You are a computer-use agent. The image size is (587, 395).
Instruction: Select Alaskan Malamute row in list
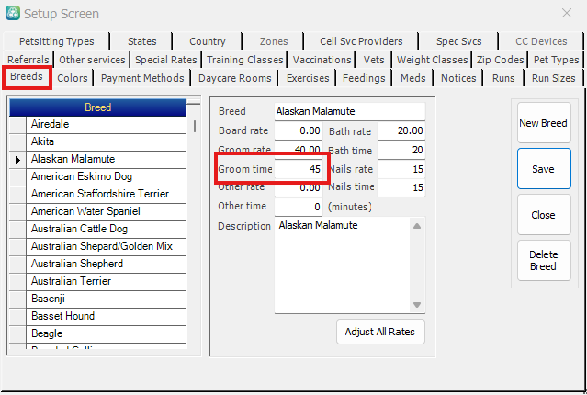(x=106, y=159)
